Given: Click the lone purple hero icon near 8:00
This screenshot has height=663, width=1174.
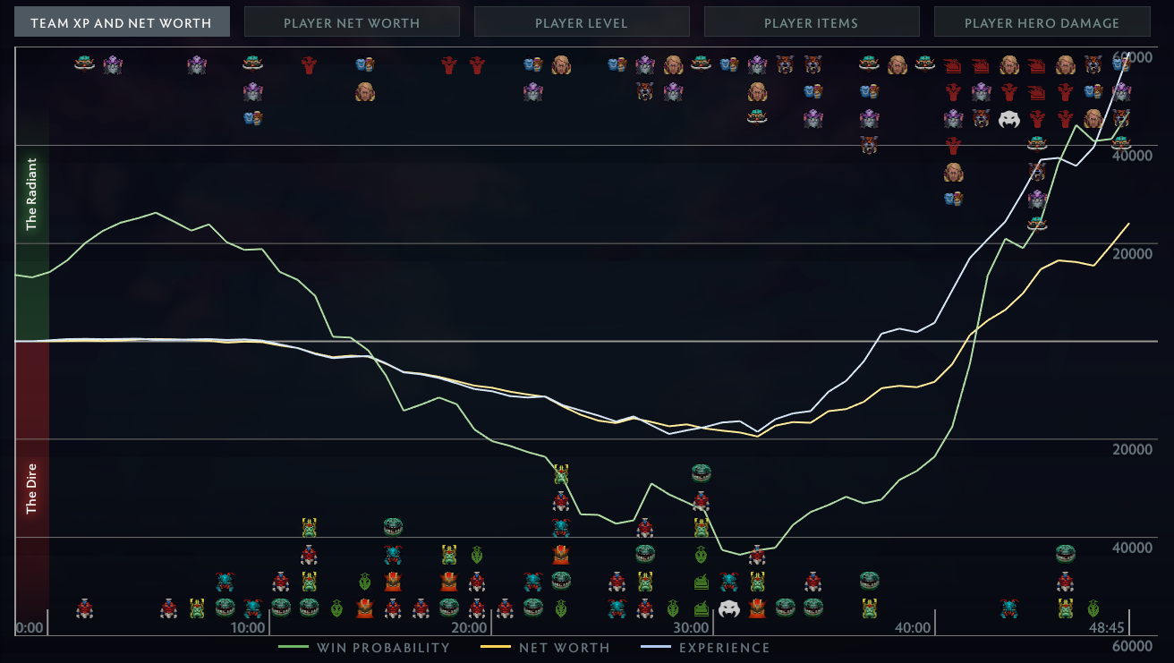Looking at the screenshot, I should coord(197,64).
